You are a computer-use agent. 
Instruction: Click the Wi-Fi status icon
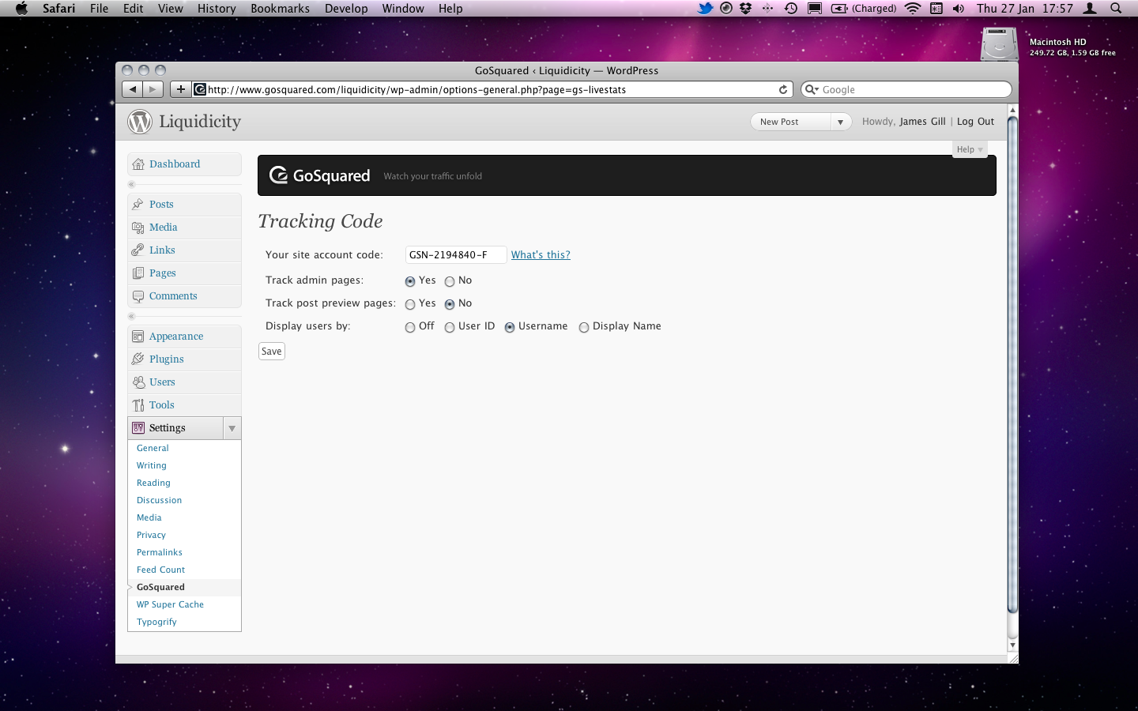(913, 8)
